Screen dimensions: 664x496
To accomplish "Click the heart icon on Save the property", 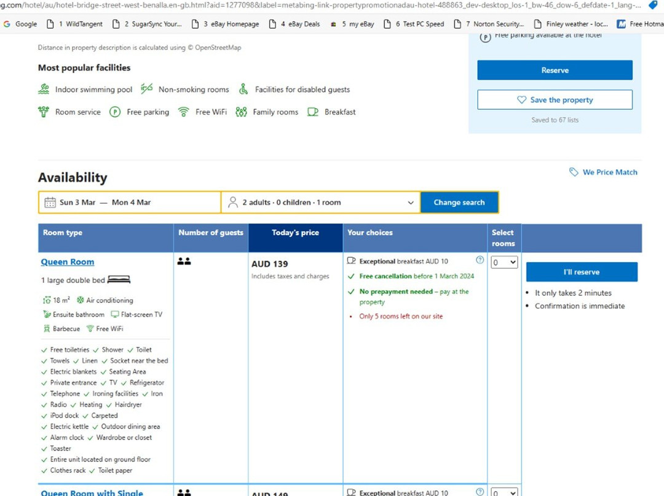I will [x=521, y=100].
